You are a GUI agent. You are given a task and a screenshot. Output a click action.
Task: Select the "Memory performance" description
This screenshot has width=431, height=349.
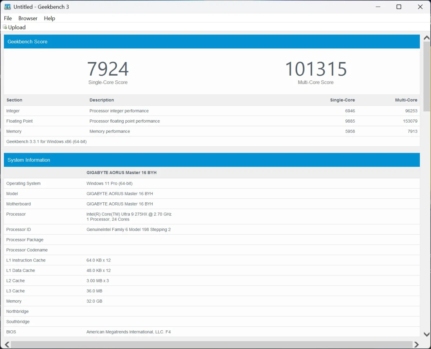pos(110,132)
